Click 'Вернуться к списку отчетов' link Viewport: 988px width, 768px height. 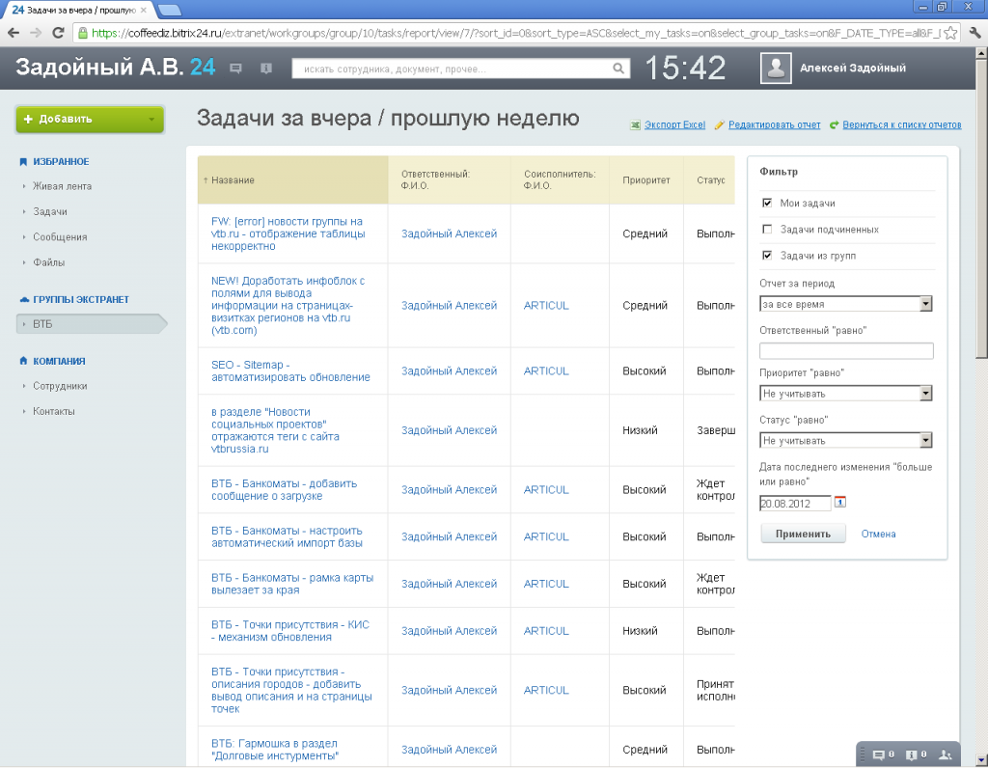902,124
